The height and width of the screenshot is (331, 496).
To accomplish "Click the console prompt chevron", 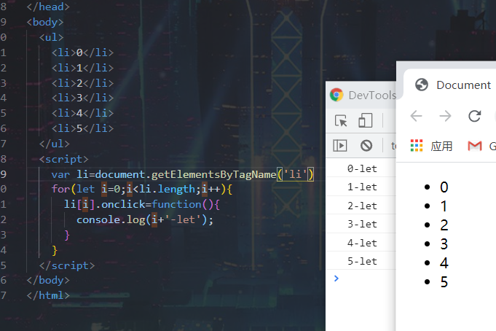I will (336, 279).
